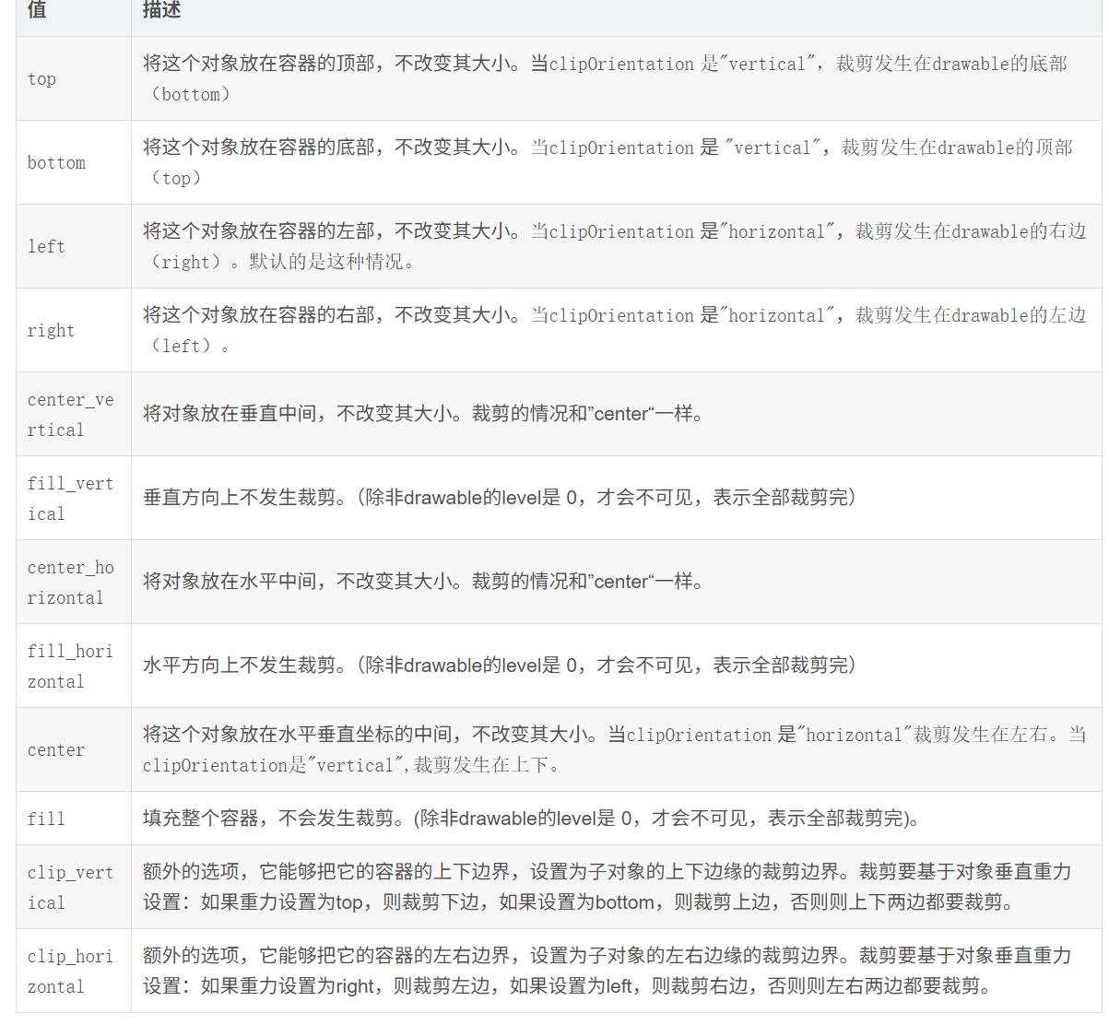The width and height of the screenshot is (1109, 1025).
Task: Click the description of the center_vertical row
Action: point(424,415)
